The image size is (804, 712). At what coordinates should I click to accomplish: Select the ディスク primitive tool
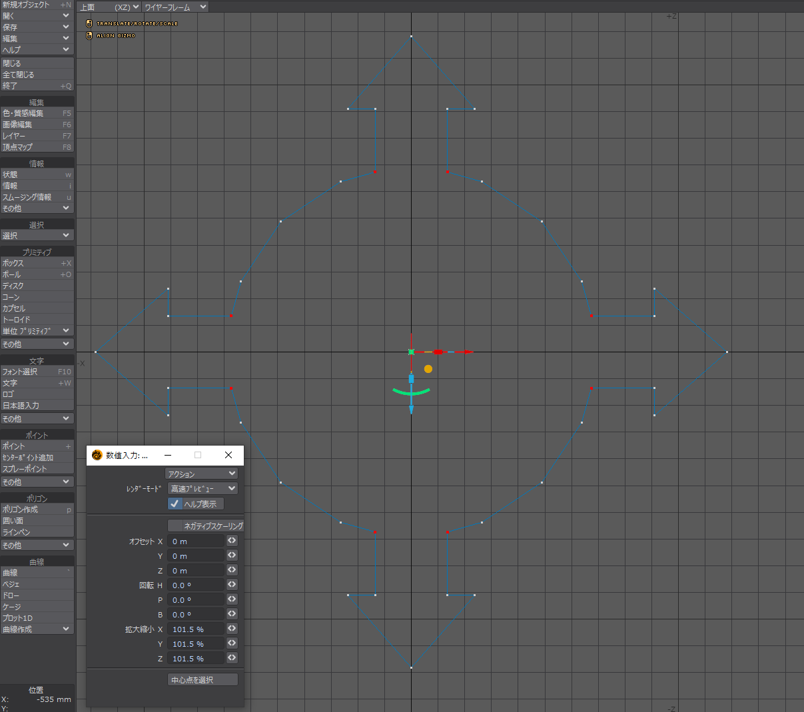coord(37,286)
